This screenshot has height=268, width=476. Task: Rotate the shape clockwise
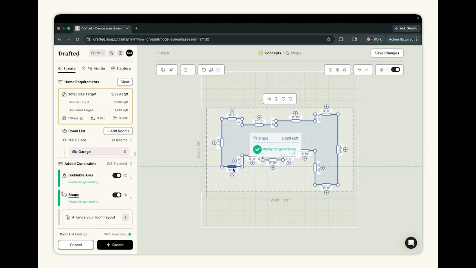tap(283, 99)
